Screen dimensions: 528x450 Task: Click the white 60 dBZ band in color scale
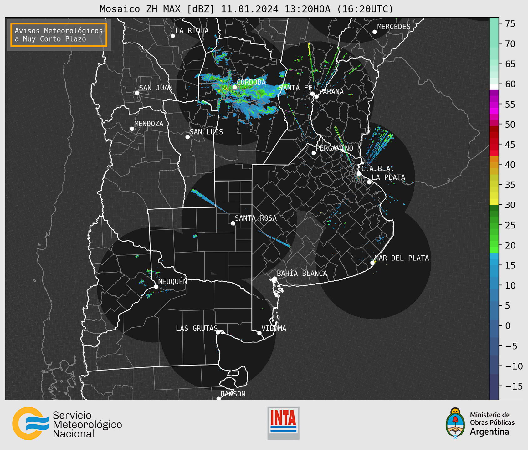tap(494, 87)
